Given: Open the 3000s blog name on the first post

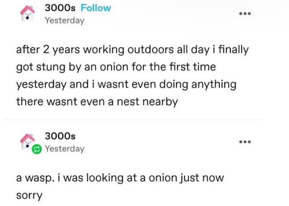Looking at the screenshot, I should pos(61,8).
